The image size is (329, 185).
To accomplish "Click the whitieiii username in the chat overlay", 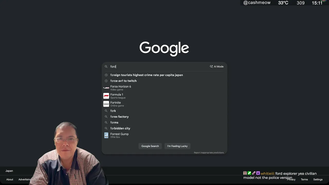I will [267, 173].
